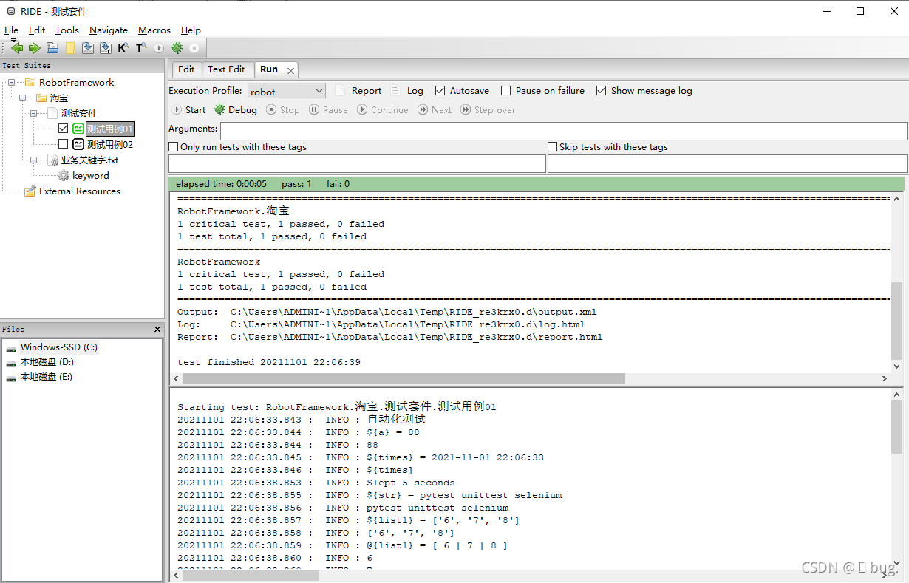This screenshot has height=583, width=909.
Task: Click the Skip tags input field
Action: [x=727, y=164]
